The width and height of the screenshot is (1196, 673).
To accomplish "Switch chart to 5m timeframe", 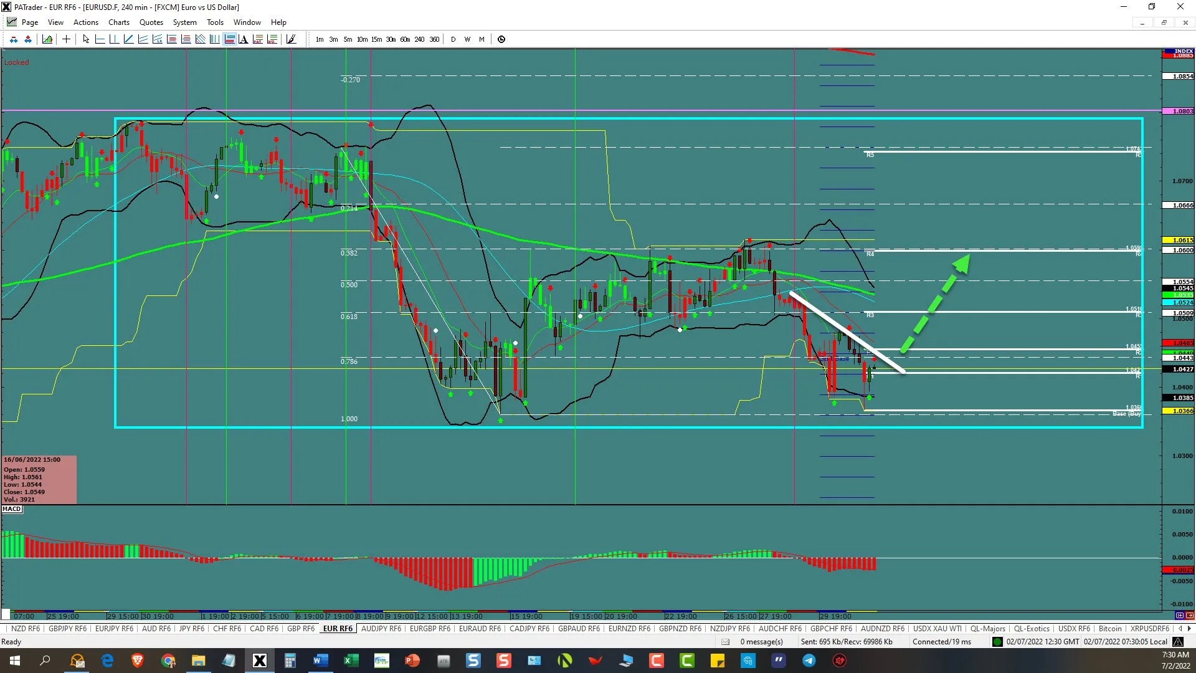I will [348, 39].
